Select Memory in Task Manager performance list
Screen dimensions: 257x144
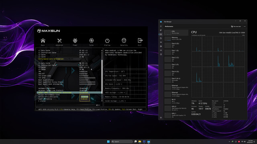point(176,38)
